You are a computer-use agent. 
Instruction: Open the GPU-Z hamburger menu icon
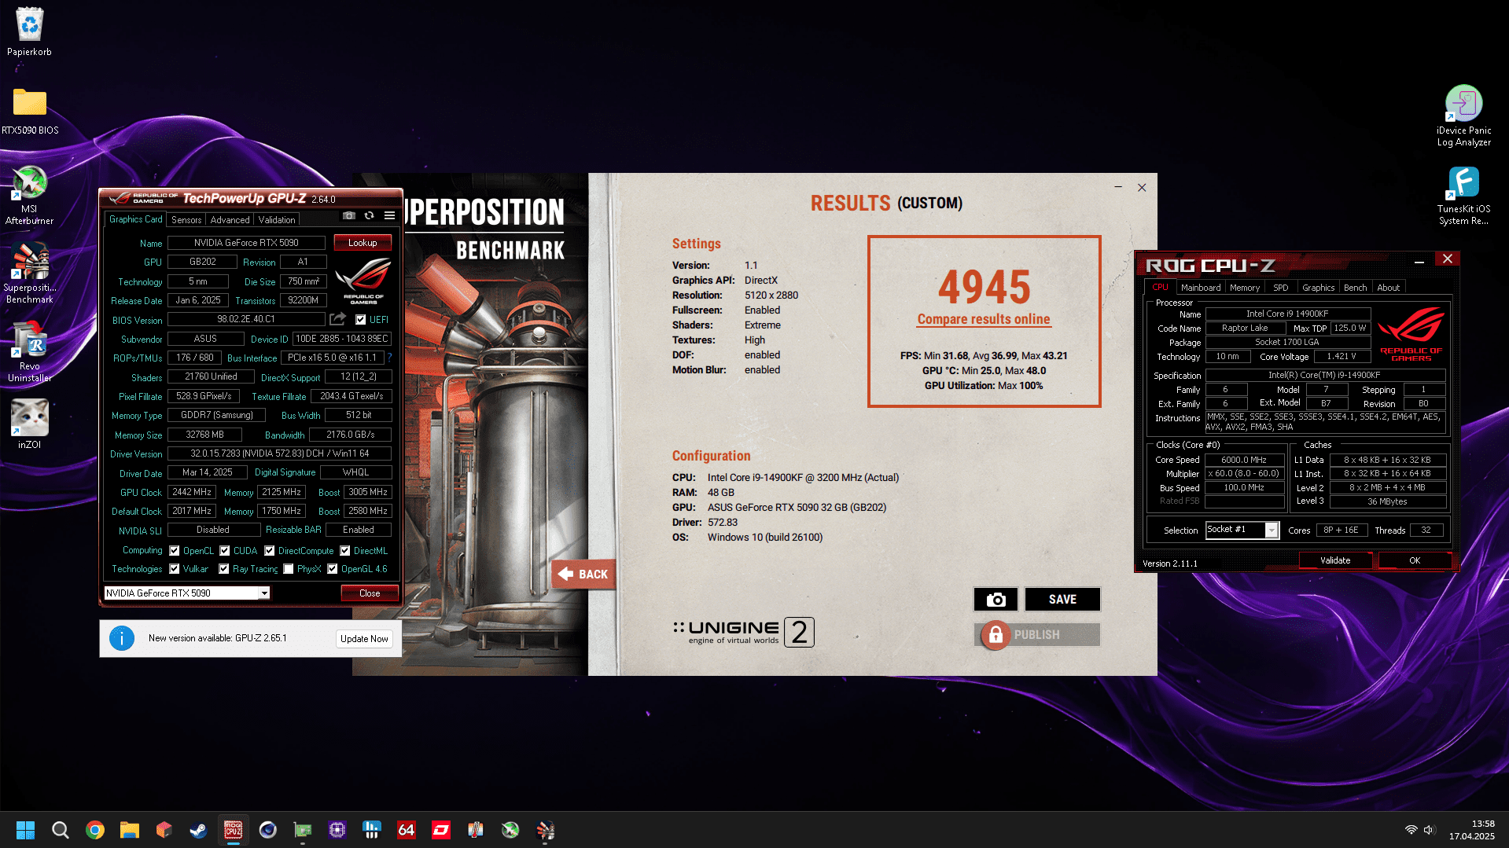(389, 215)
